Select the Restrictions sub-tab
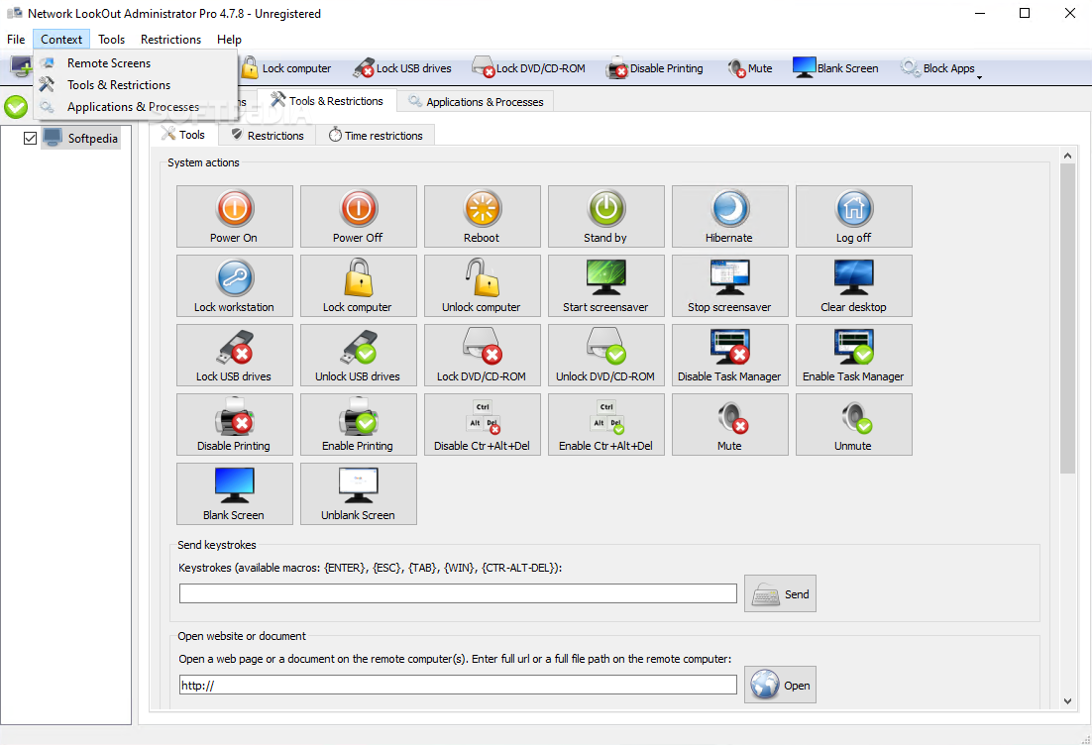This screenshot has height=745, width=1092. point(268,135)
